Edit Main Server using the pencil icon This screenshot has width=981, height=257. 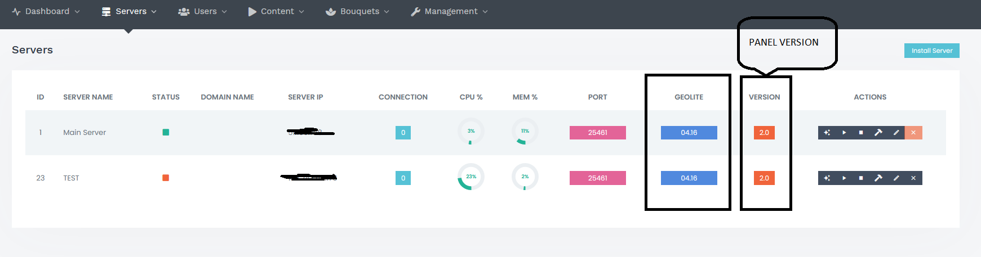click(896, 133)
